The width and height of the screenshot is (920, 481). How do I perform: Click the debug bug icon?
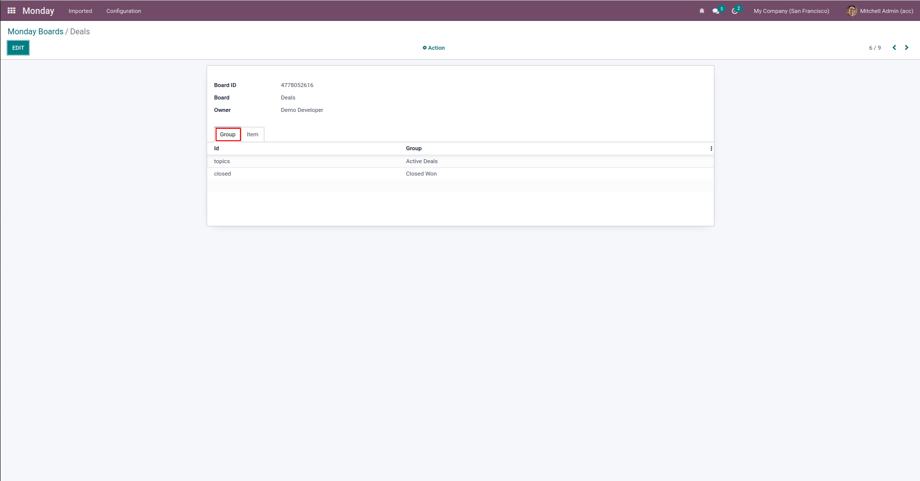point(702,11)
